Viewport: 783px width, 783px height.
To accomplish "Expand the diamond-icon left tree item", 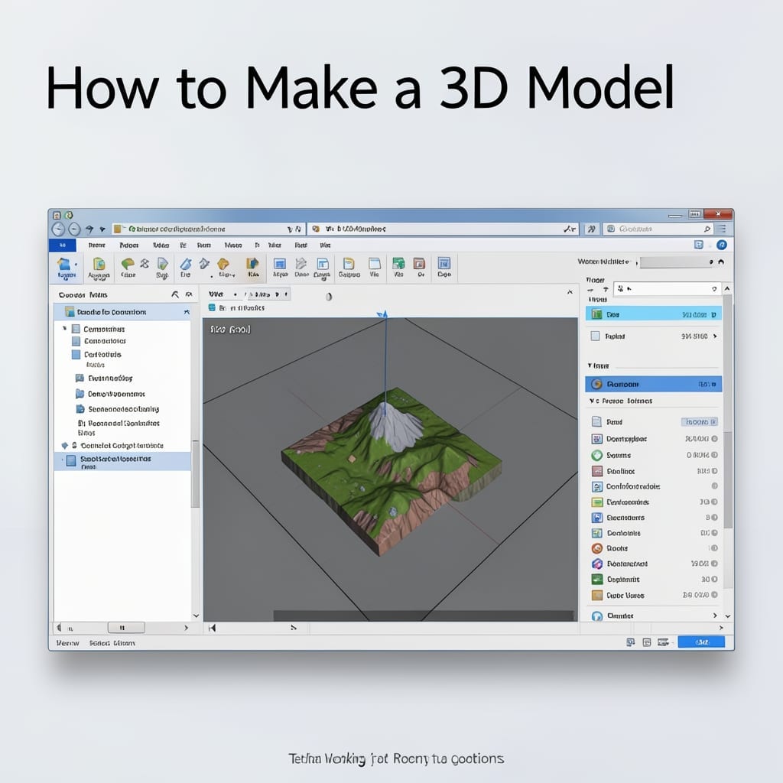I will (64, 446).
